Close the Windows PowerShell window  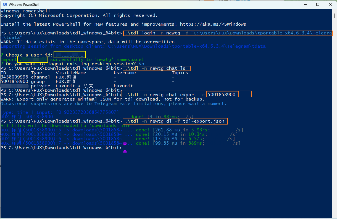(330, 5)
